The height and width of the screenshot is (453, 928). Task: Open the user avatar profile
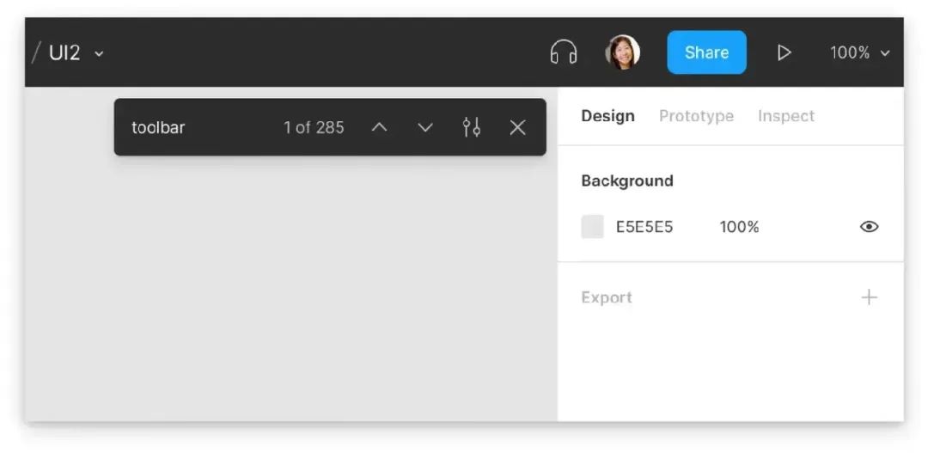[623, 52]
